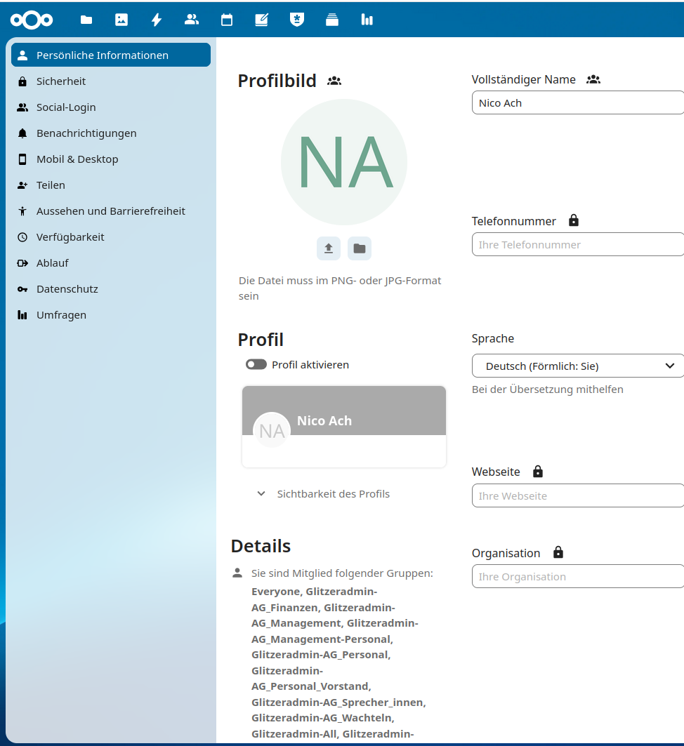Change Webseite visibility via lock icon

click(538, 472)
